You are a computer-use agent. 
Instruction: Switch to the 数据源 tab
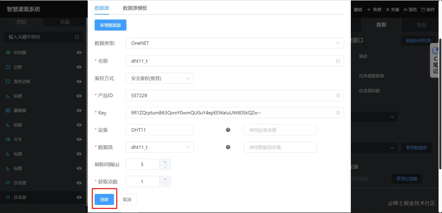tap(102, 8)
